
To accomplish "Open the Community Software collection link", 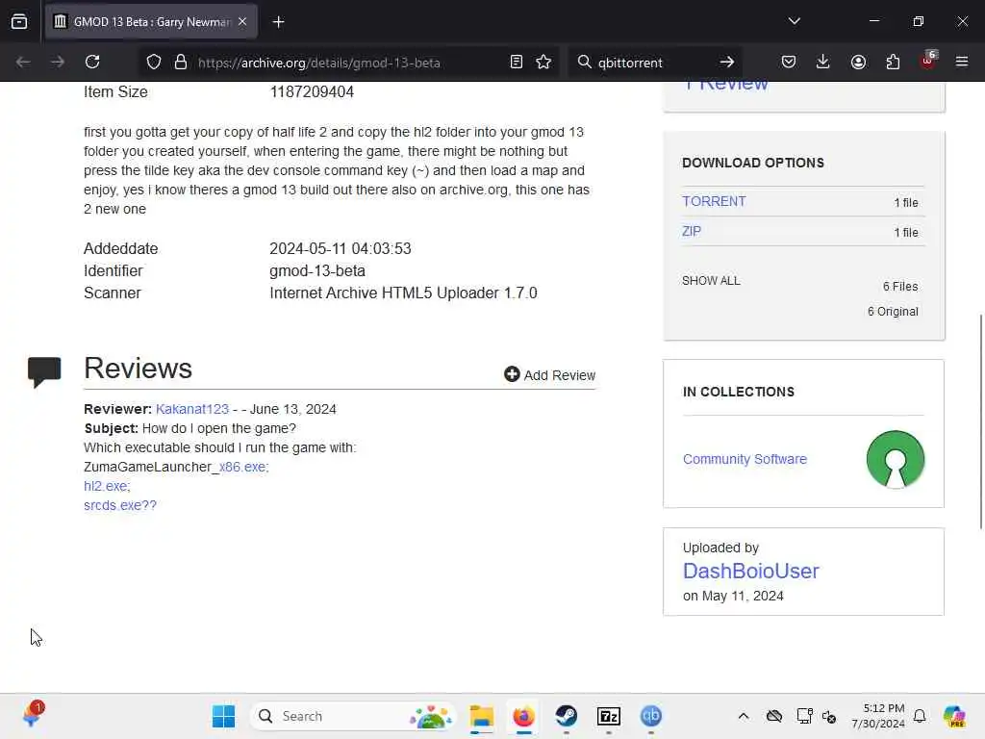I will coord(745,459).
